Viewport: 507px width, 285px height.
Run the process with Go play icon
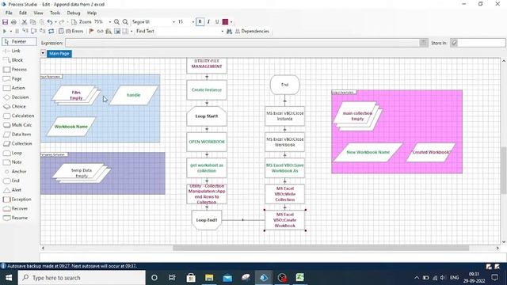pyautogui.click(x=5, y=32)
